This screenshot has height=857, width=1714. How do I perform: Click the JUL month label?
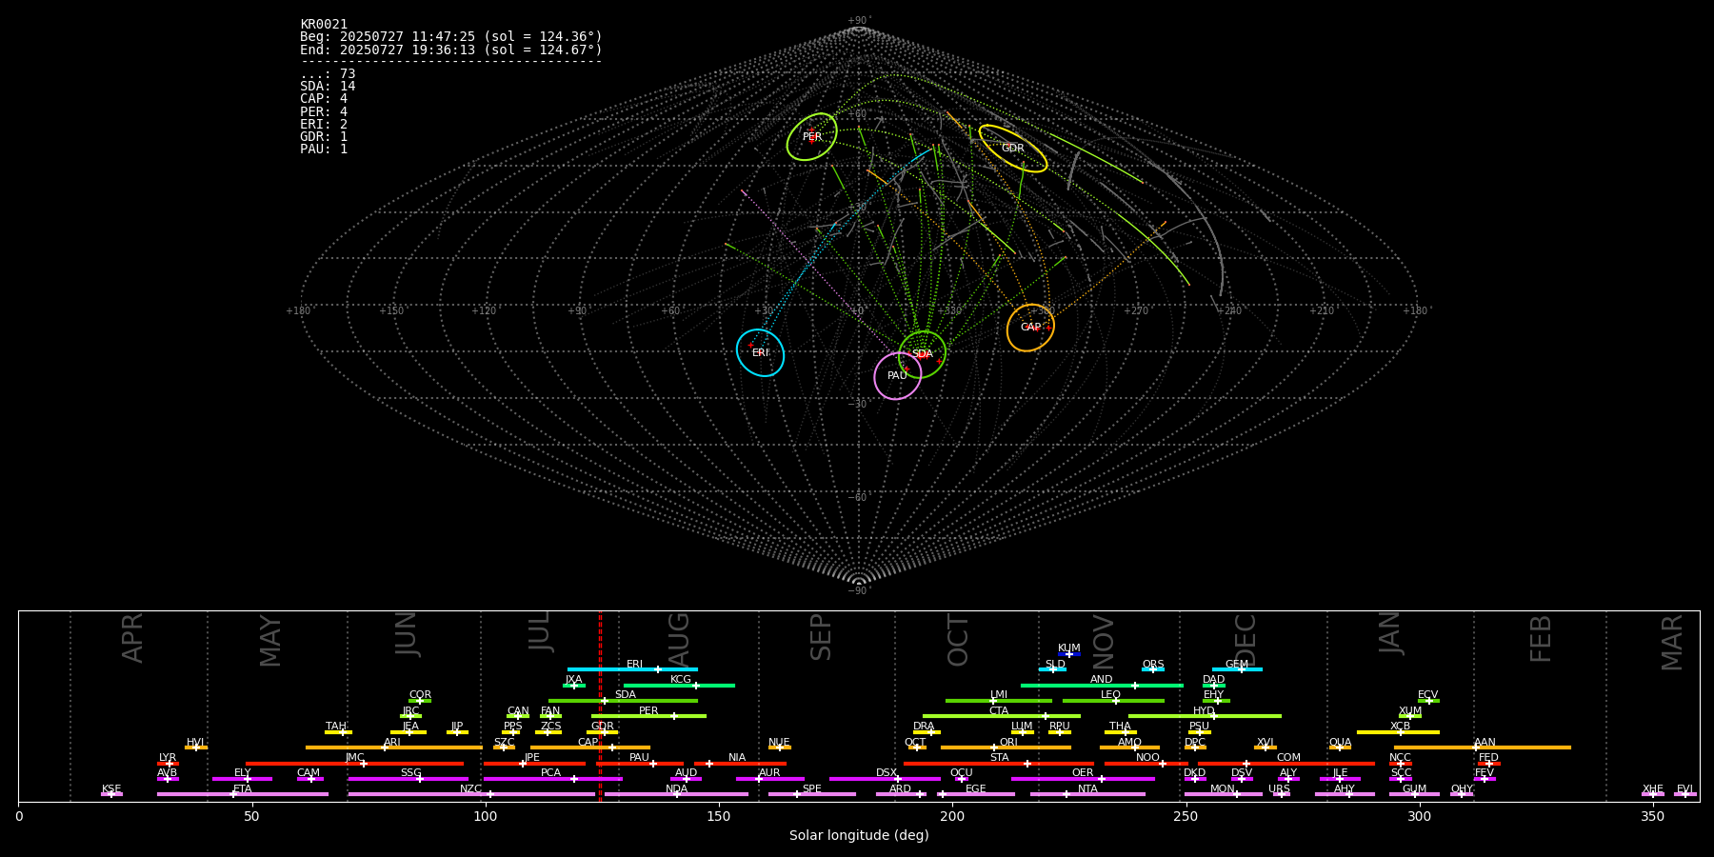(540, 630)
